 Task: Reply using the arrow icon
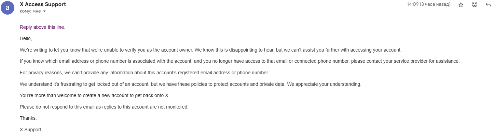(x=488, y=4)
